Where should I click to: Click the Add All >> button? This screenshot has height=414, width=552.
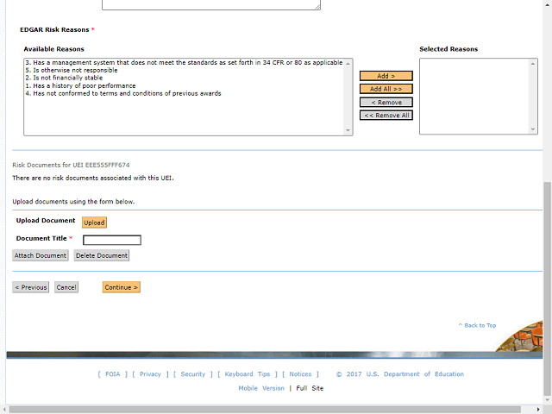coord(386,89)
